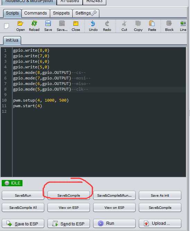The width and height of the screenshot is (190, 231).
Task: Click View on ESP beside Save&Compile All
Action: pos(69,207)
